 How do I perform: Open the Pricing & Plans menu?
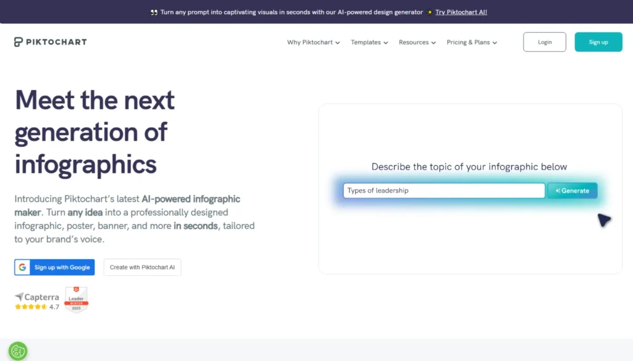pyautogui.click(x=472, y=43)
